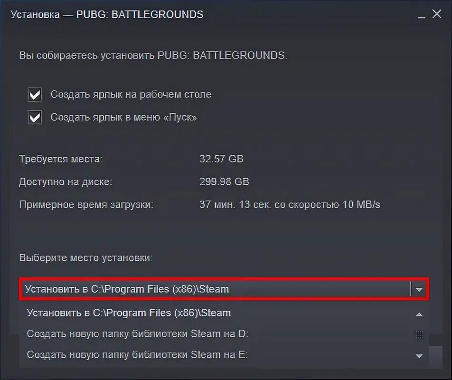Click the «Выберите место установки» label
Image resolution: width=452 pixels, height=380 pixels.
[85, 258]
